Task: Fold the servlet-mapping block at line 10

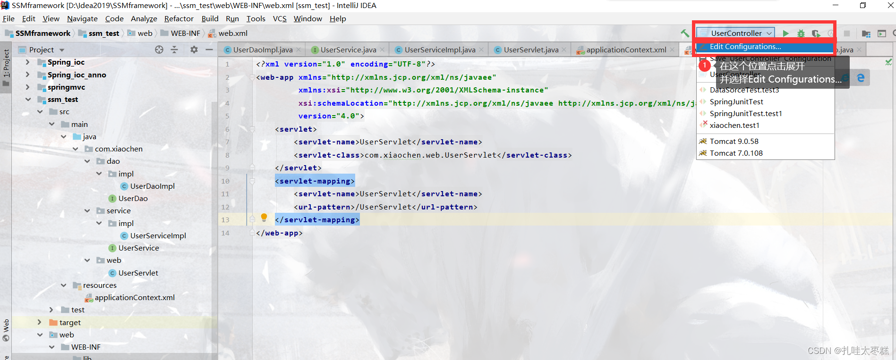Action: [x=252, y=181]
